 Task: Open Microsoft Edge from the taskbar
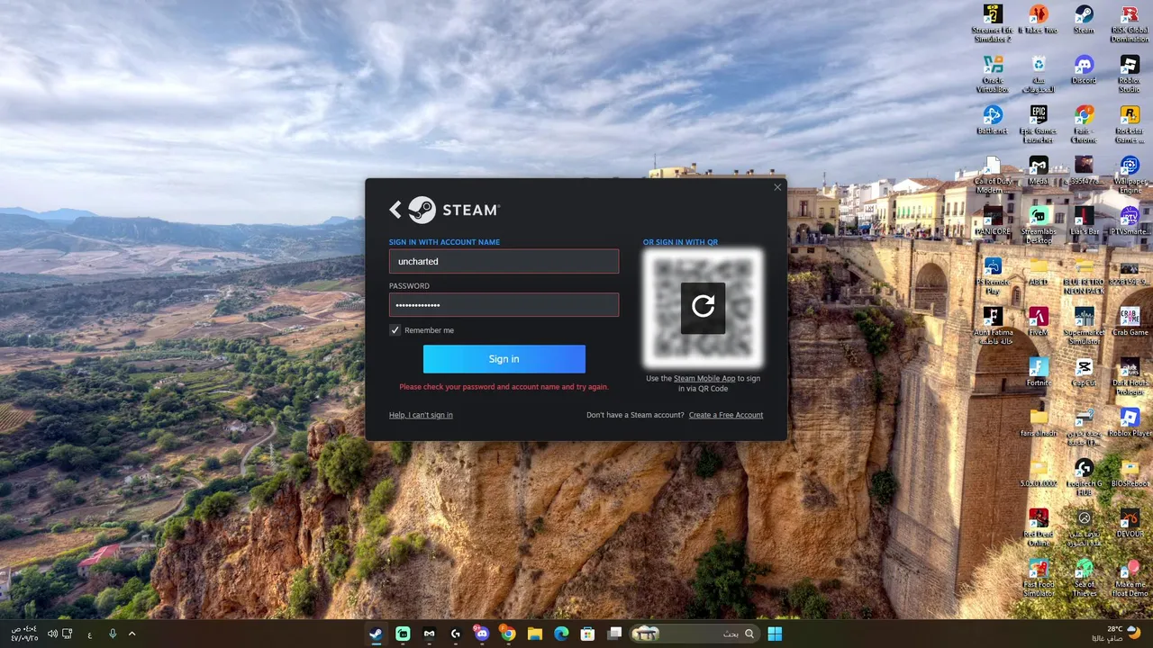coord(561,634)
